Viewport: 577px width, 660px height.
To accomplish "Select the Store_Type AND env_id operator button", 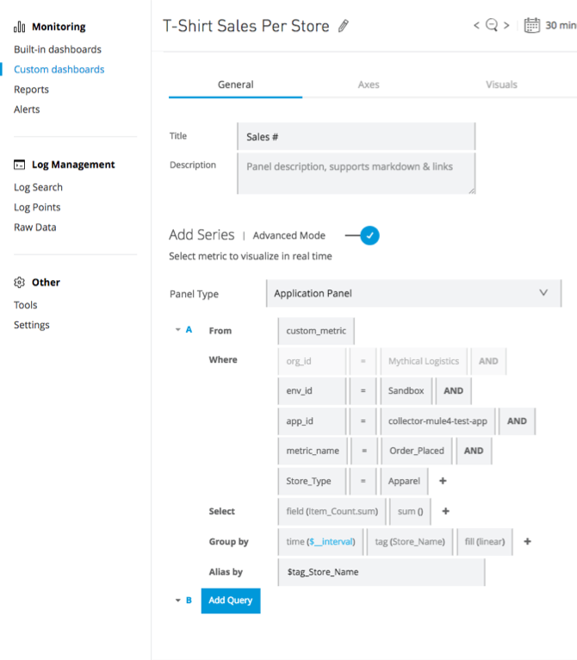I will (x=452, y=390).
